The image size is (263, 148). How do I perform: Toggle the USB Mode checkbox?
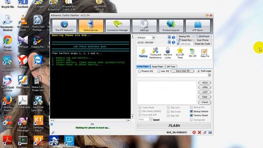[178, 44]
